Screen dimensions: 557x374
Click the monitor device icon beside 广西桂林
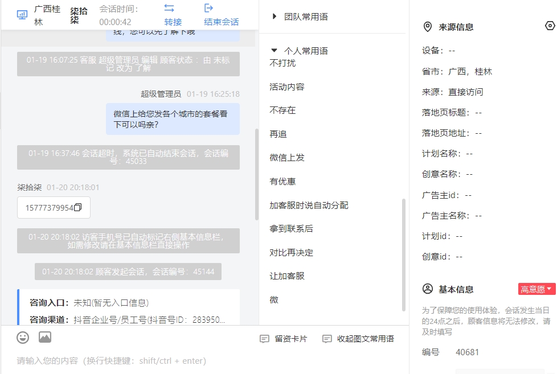pos(22,15)
